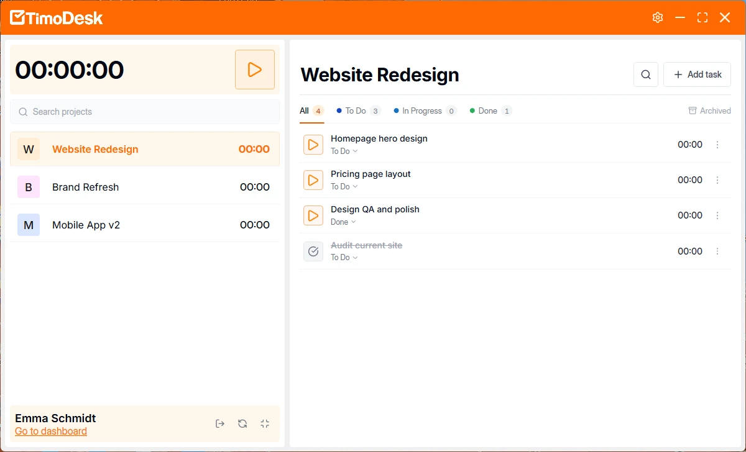Start timer for Design QA and polish
The height and width of the screenshot is (452, 746).
313,215
